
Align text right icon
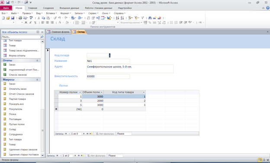tap(52, 22)
